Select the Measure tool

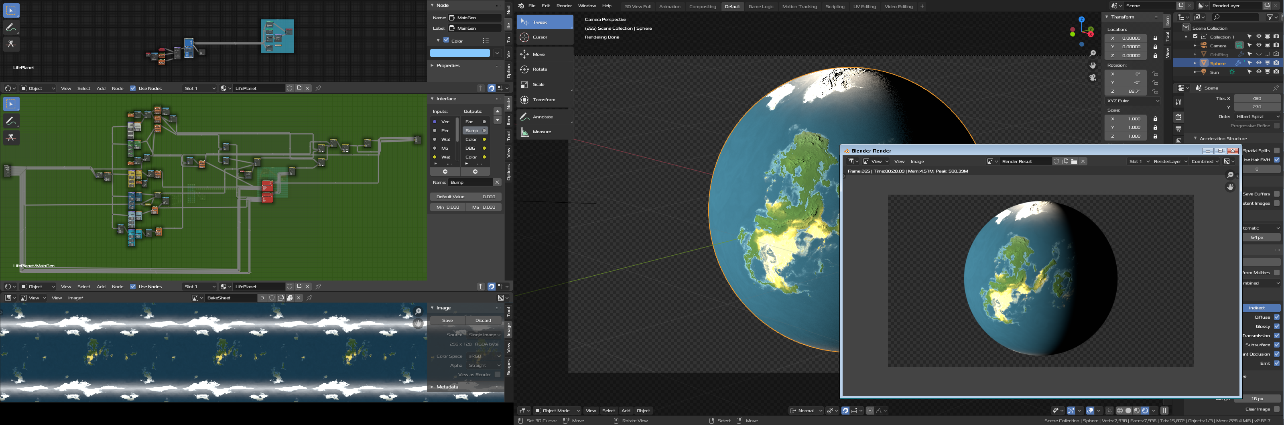545,132
